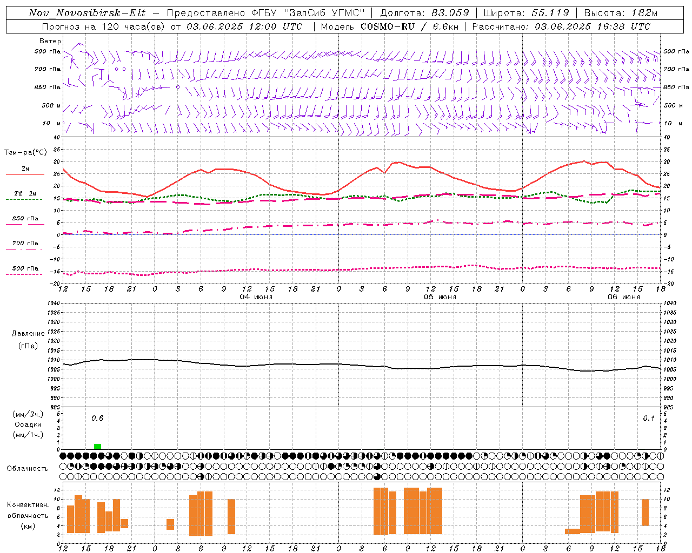Click the station title Nov_Novosibirsk-Elt

(87, 13)
